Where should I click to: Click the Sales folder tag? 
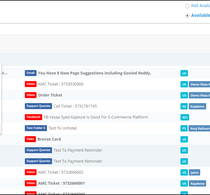30,139
